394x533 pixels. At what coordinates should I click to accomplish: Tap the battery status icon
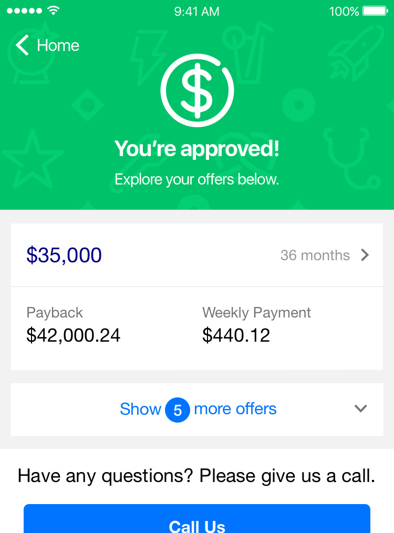pyautogui.click(x=375, y=11)
